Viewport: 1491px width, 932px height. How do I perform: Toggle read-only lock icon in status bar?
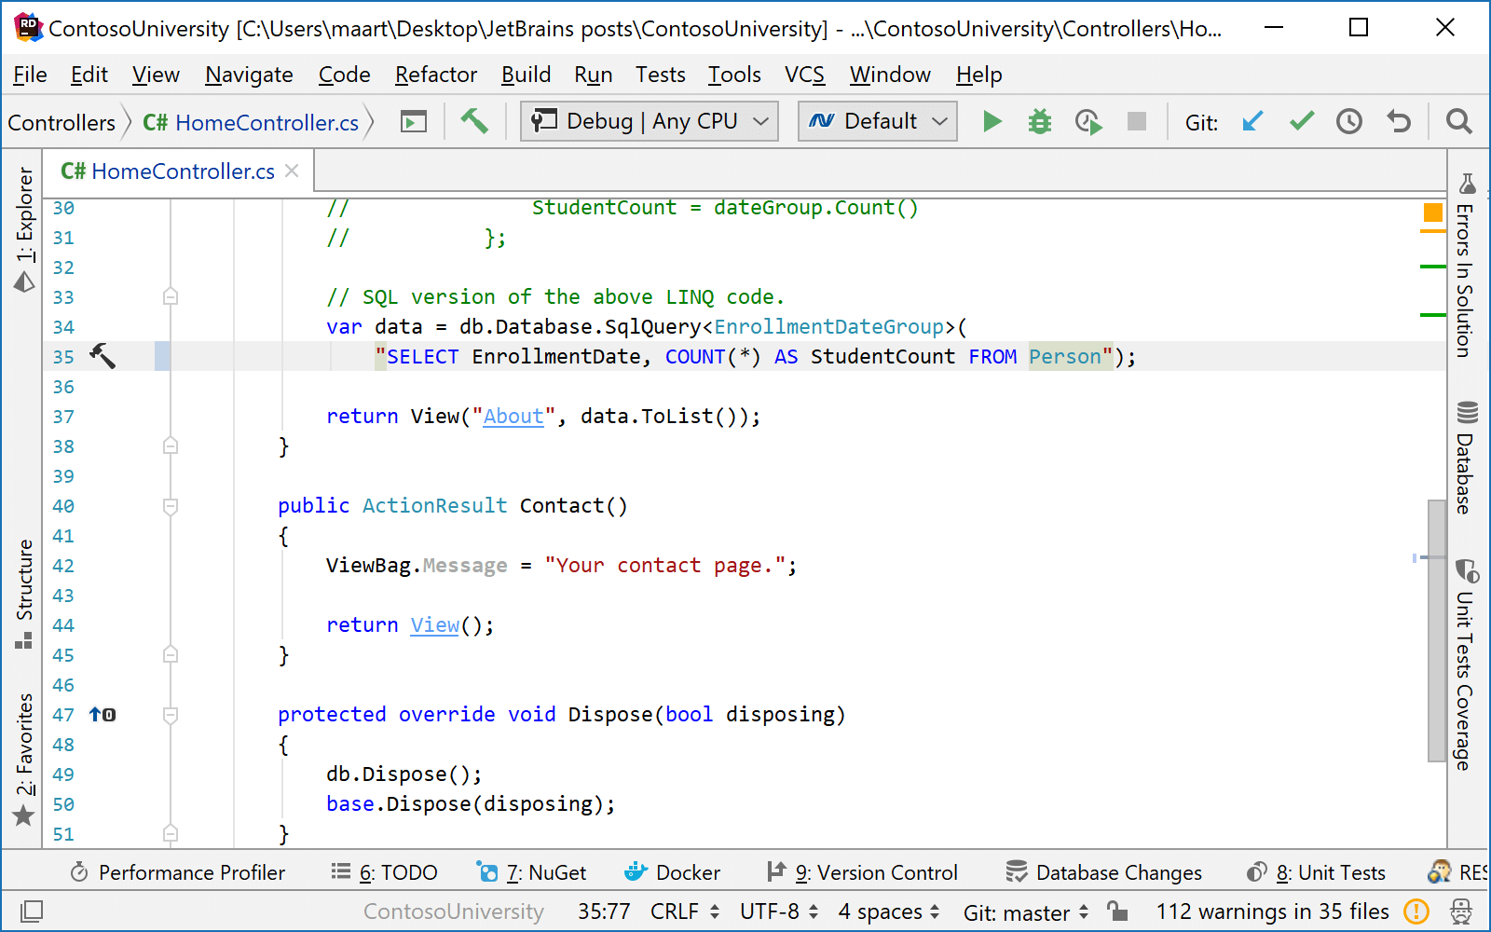coord(1117,911)
